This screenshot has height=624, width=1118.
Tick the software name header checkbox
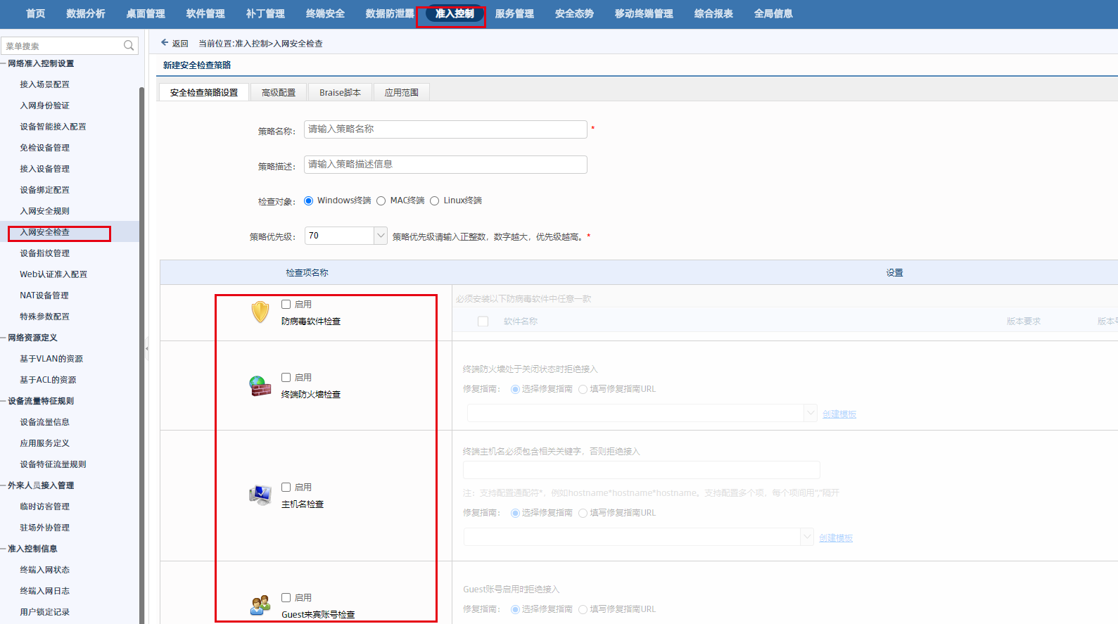coord(483,321)
